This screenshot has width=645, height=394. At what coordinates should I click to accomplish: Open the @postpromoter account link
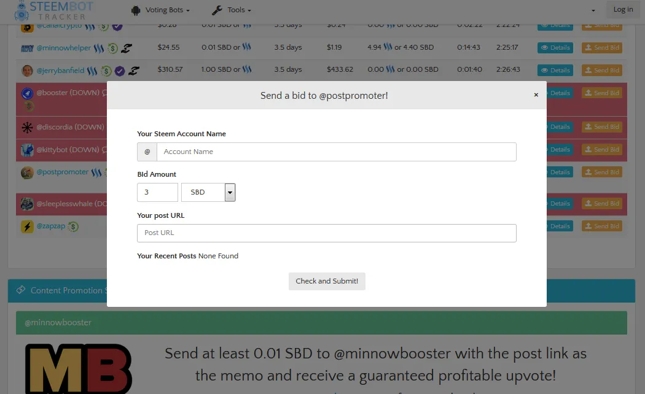point(63,172)
